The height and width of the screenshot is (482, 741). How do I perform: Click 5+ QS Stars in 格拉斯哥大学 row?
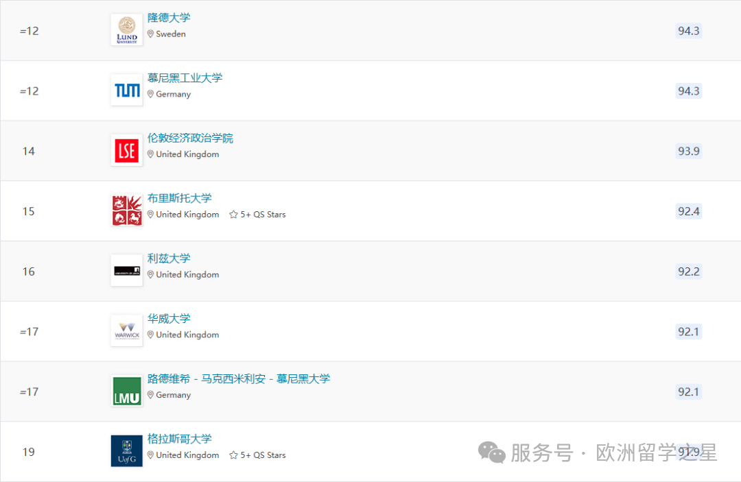tap(263, 455)
